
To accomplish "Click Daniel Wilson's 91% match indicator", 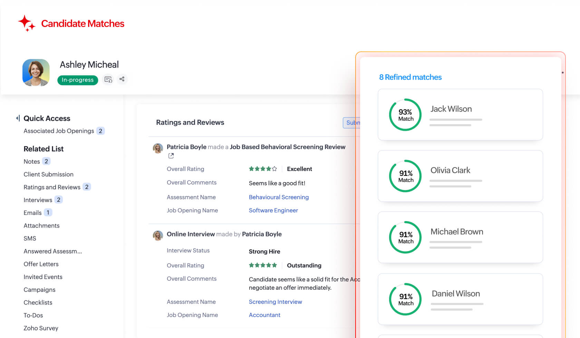I will tap(405, 299).
